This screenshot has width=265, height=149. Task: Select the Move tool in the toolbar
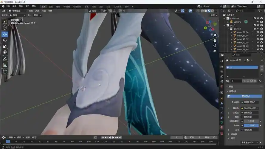pyautogui.click(x=5, y=34)
